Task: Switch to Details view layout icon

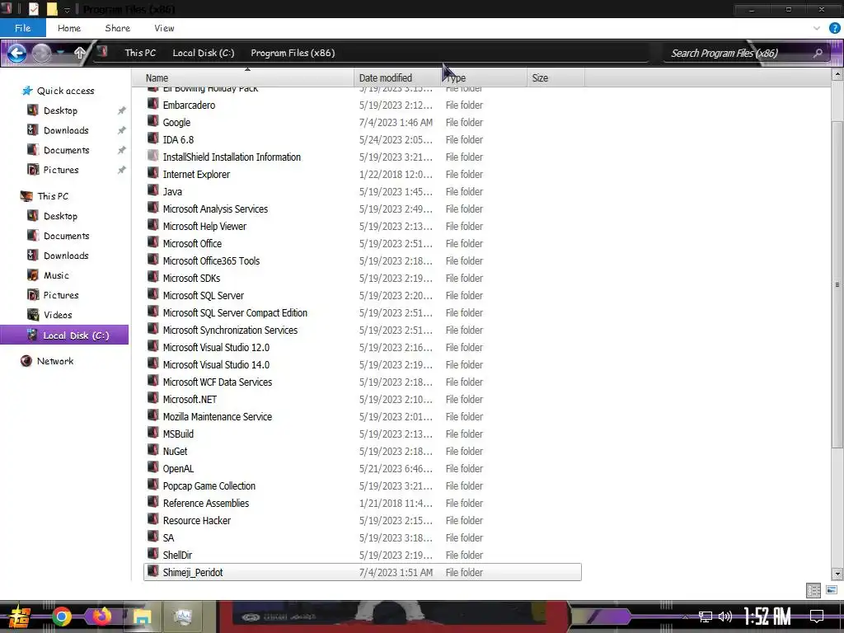Action: click(814, 590)
